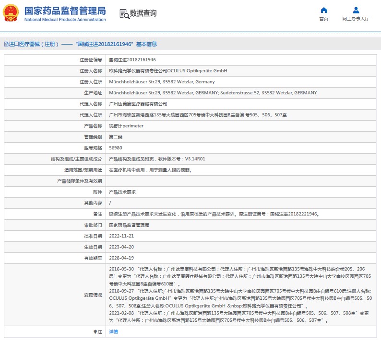
Task: Select registration number 国械注进20182161946 value
Action: pos(132,60)
